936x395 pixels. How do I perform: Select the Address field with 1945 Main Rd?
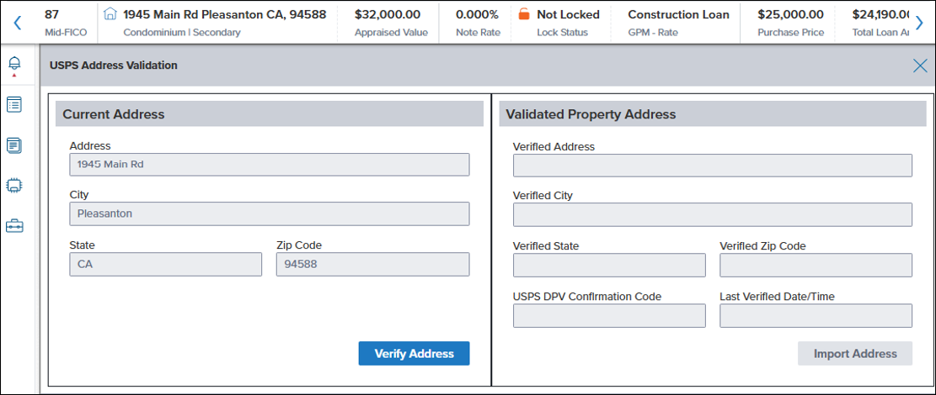(270, 165)
